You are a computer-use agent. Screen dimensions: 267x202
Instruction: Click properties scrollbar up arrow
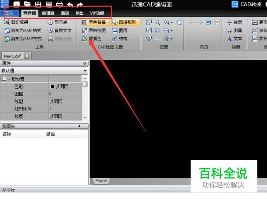tap(85, 78)
